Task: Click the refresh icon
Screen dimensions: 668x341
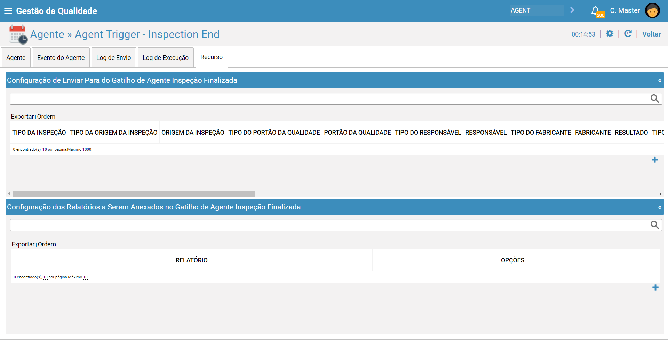Action: tap(628, 34)
